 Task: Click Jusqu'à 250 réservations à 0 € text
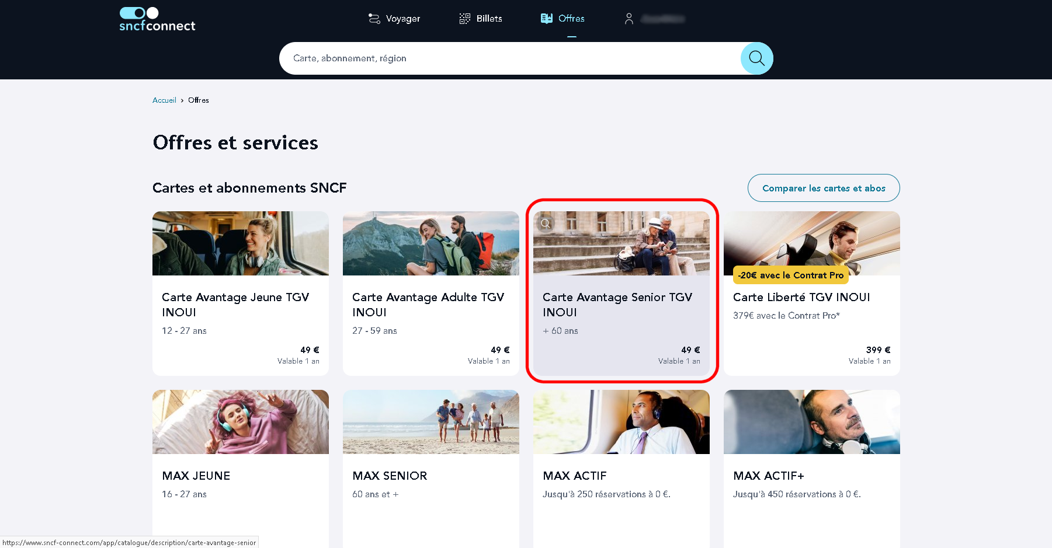tap(606, 494)
